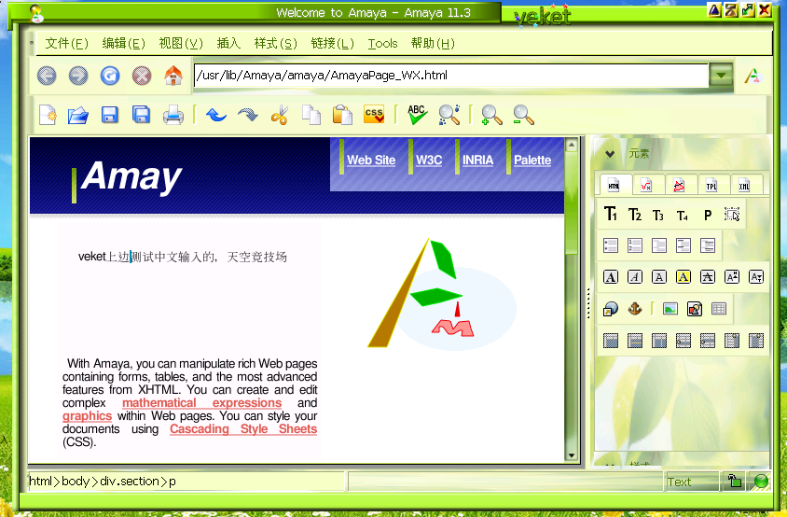Create a link with the globe icon
787x517 pixels.
tap(611, 309)
